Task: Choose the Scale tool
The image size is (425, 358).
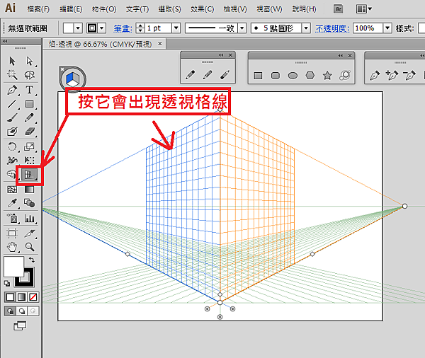Action: [x=29, y=146]
